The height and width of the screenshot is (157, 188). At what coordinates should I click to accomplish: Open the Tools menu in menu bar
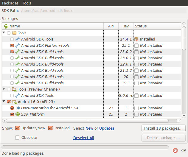(x=27, y=3)
